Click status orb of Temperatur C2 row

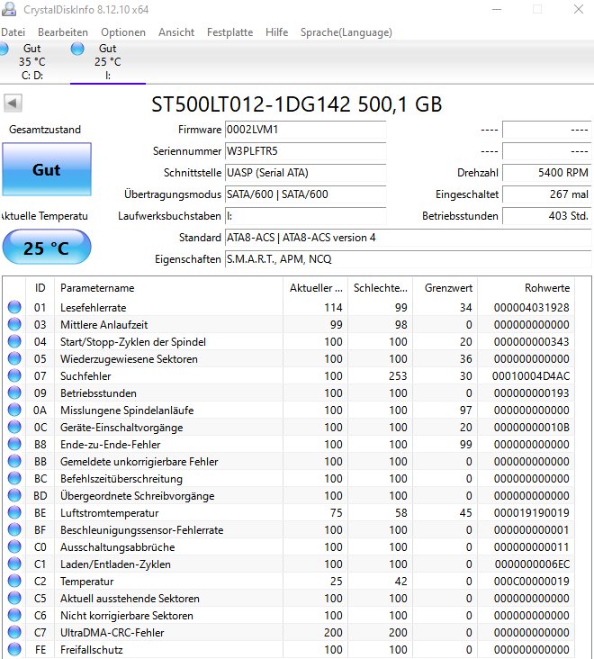coord(14,582)
